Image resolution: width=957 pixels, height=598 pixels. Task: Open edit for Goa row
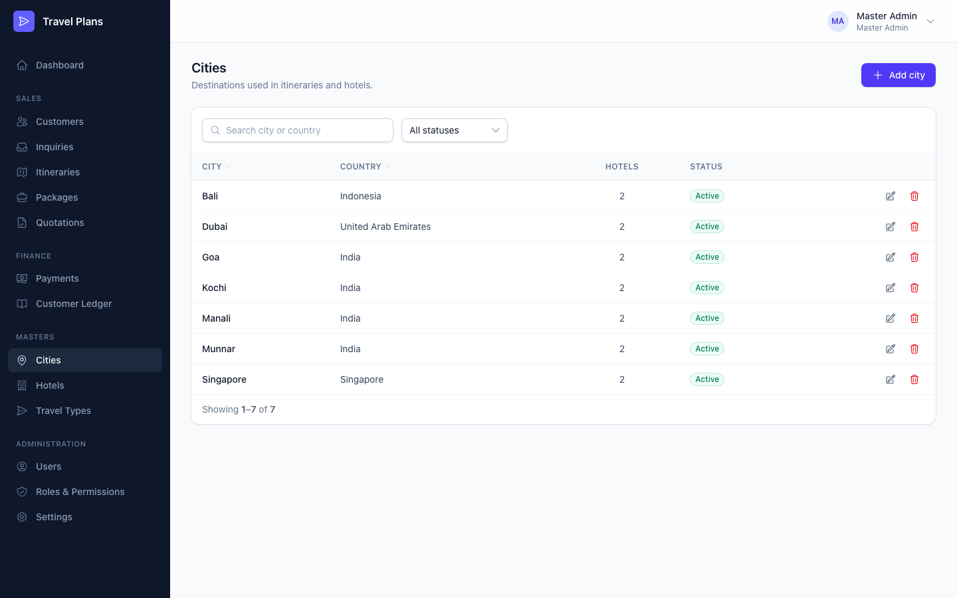[x=891, y=257]
